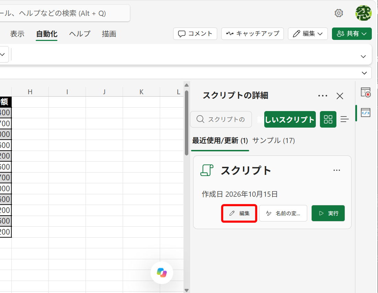
Task: Select the サンプル (17) tab
Action: pyautogui.click(x=274, y=140)
